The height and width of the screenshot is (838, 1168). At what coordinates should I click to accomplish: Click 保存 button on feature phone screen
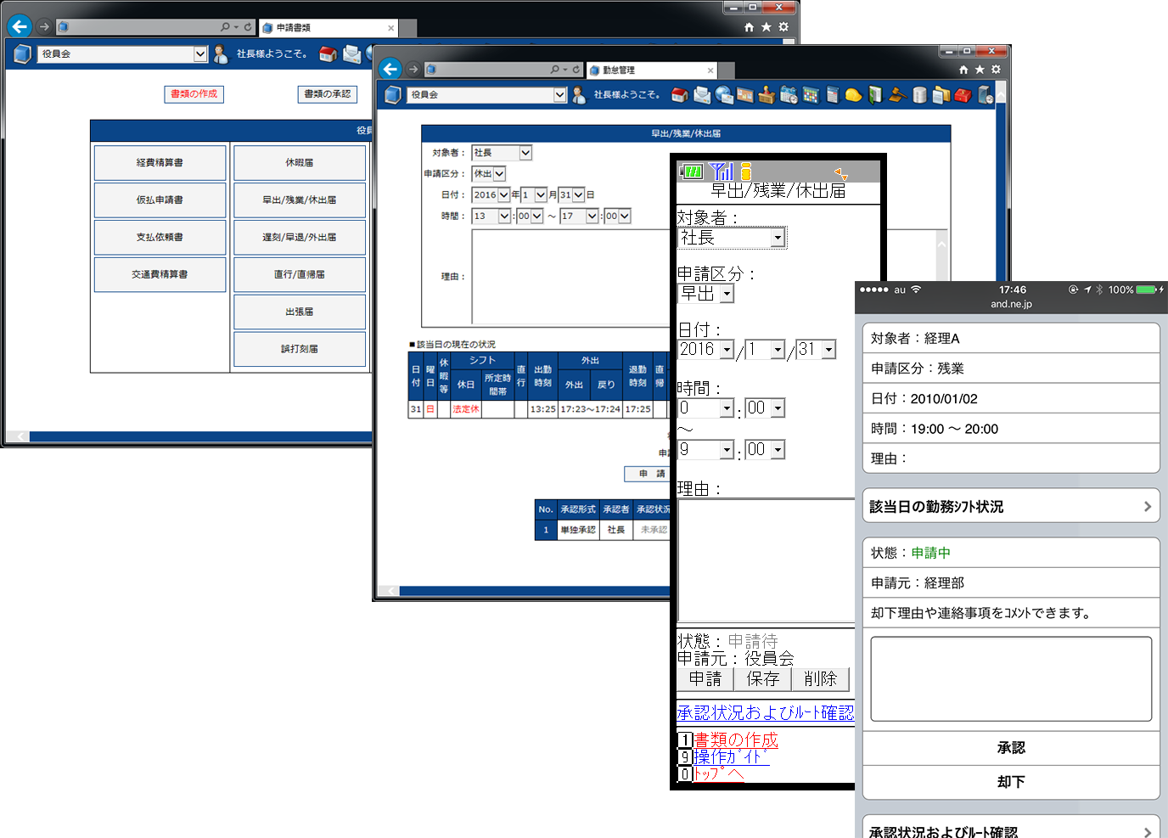(762, 679)
